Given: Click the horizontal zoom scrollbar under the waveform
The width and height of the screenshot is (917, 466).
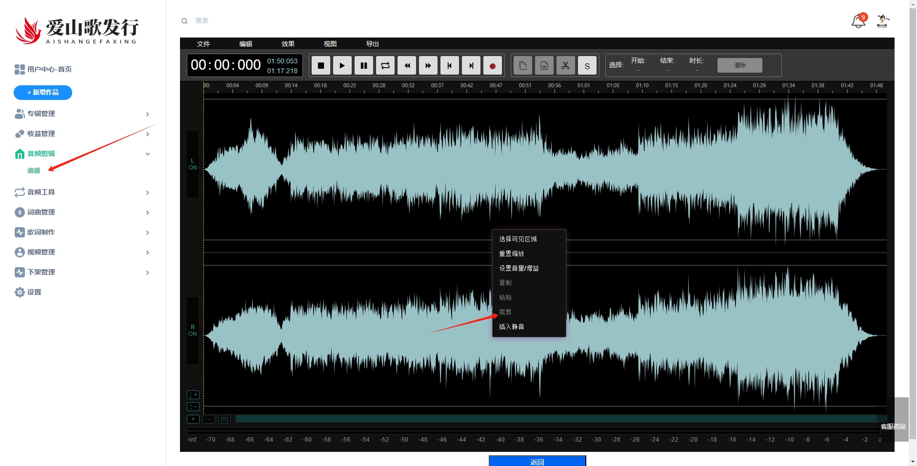Looking at the screenshot, I should pyautogui.click(x=556, y=419).
